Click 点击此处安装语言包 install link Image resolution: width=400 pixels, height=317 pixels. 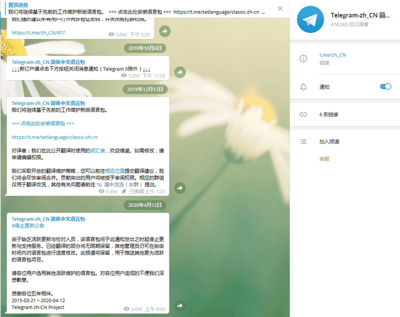pos(43,123)
